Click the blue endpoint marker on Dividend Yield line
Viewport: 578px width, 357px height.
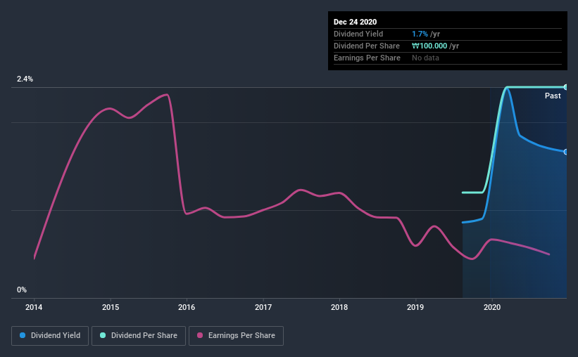pos(565,152)
